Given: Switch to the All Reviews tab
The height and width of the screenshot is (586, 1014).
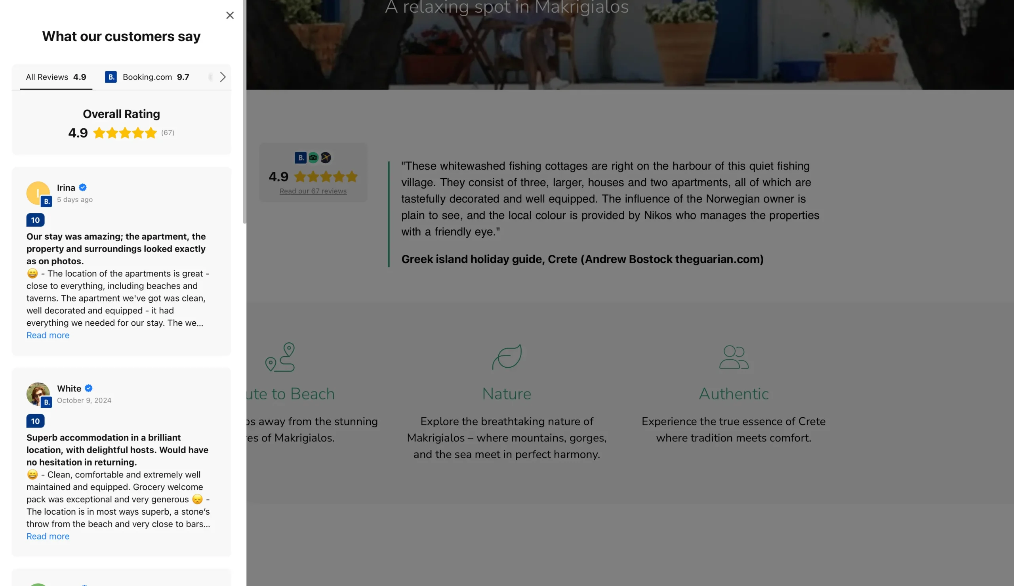Looking at the screenshot, I should (x=56, y=77).
